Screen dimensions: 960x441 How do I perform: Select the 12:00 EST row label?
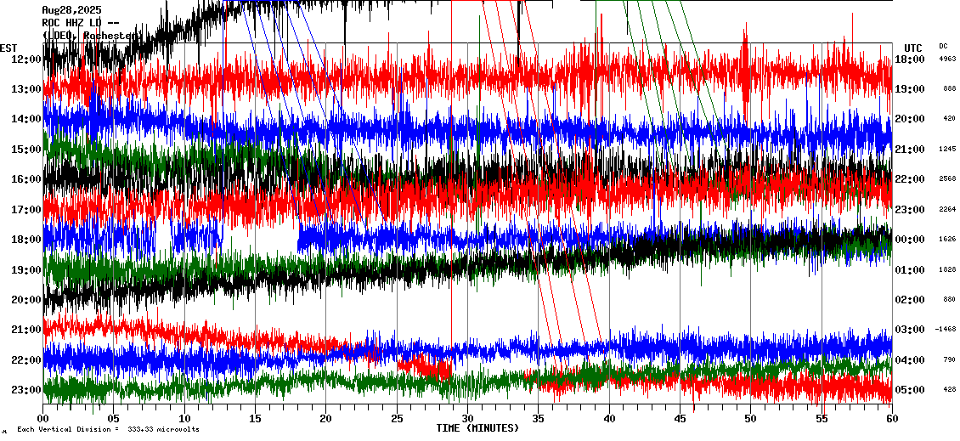(x=25, y=59)
